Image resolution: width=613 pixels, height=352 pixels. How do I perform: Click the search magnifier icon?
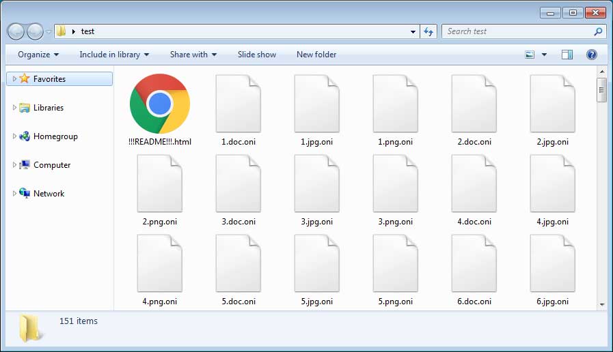coord(598,31)
